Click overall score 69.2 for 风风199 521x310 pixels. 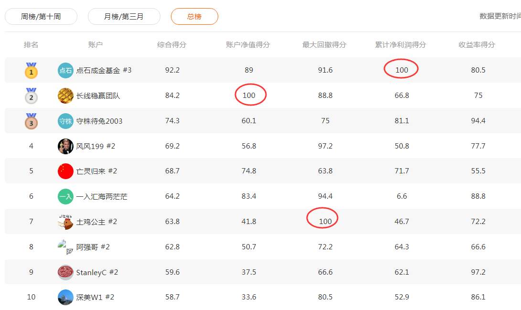click(172, 146)
